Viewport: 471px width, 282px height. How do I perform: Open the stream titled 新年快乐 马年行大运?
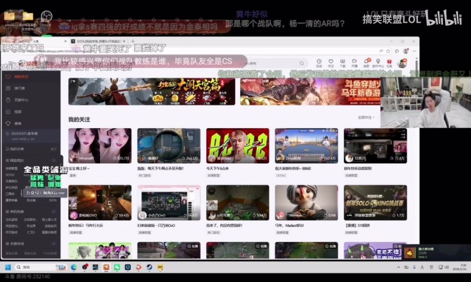pyautogui.click(x=99, y=203)
